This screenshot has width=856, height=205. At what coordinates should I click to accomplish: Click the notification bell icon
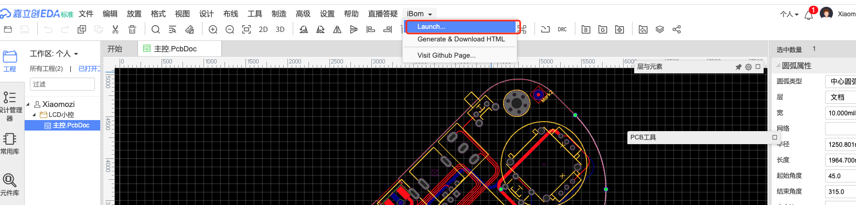(x=809, y=15)
